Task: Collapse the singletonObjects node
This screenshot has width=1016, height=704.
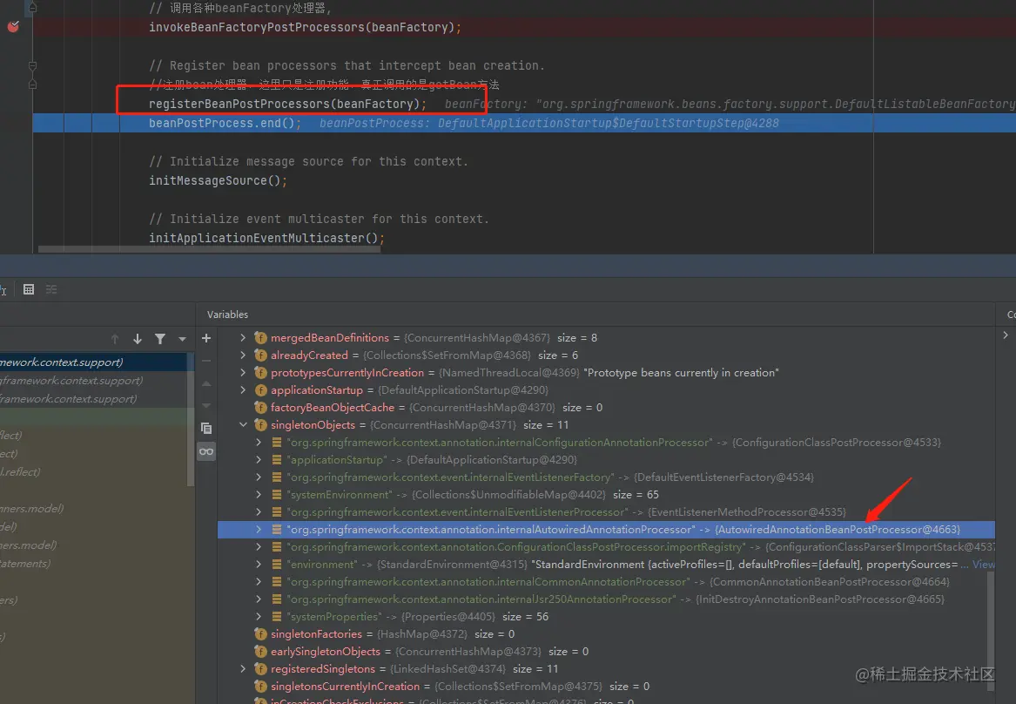Action: 242,424
